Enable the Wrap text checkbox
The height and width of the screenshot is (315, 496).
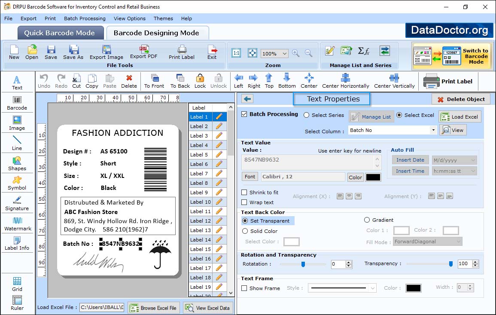pos(244,202)
